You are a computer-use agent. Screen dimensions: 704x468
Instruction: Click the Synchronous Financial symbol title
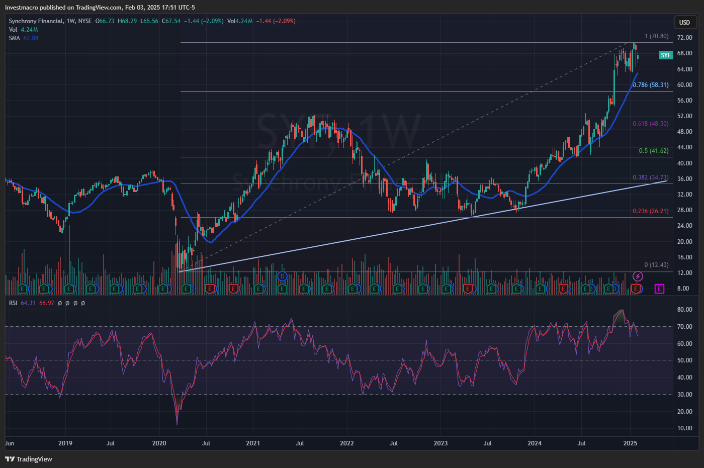point(36,21)
